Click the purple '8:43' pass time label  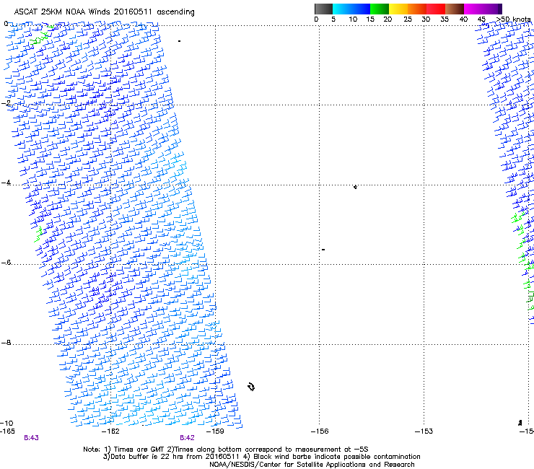click(31, 438)
